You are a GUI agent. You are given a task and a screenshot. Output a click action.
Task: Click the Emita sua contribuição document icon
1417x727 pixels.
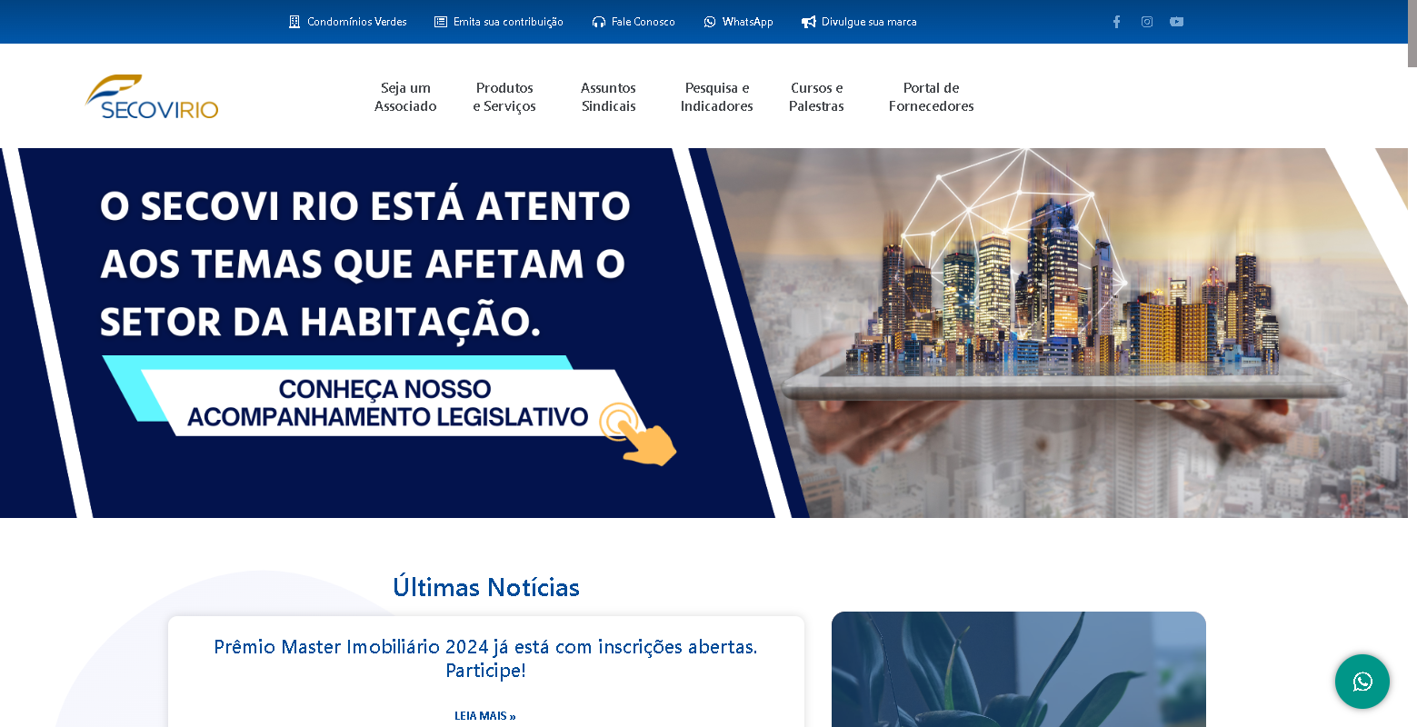click(441, 22)
